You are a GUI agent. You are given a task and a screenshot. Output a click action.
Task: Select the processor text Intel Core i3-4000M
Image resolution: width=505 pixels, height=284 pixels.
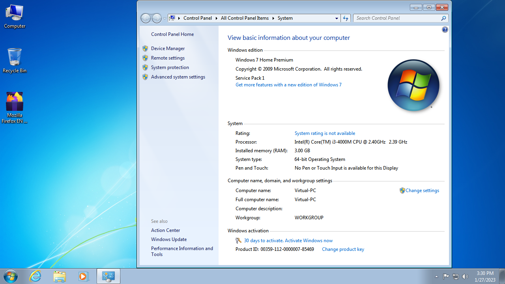[x=351, y=142]
